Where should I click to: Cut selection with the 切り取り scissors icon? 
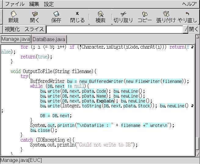pyautogui.click(x=123, y=17)
